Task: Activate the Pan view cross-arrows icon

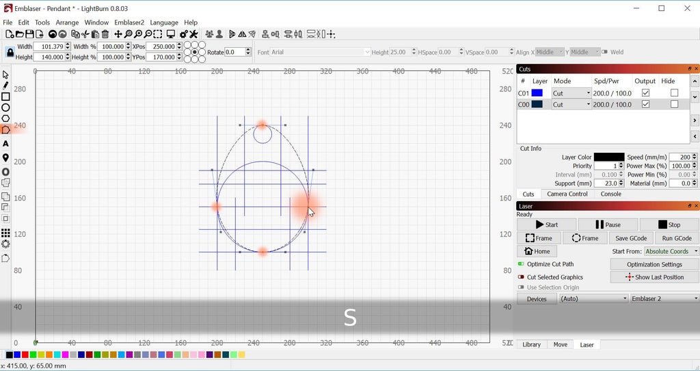Action: (118, 34)
